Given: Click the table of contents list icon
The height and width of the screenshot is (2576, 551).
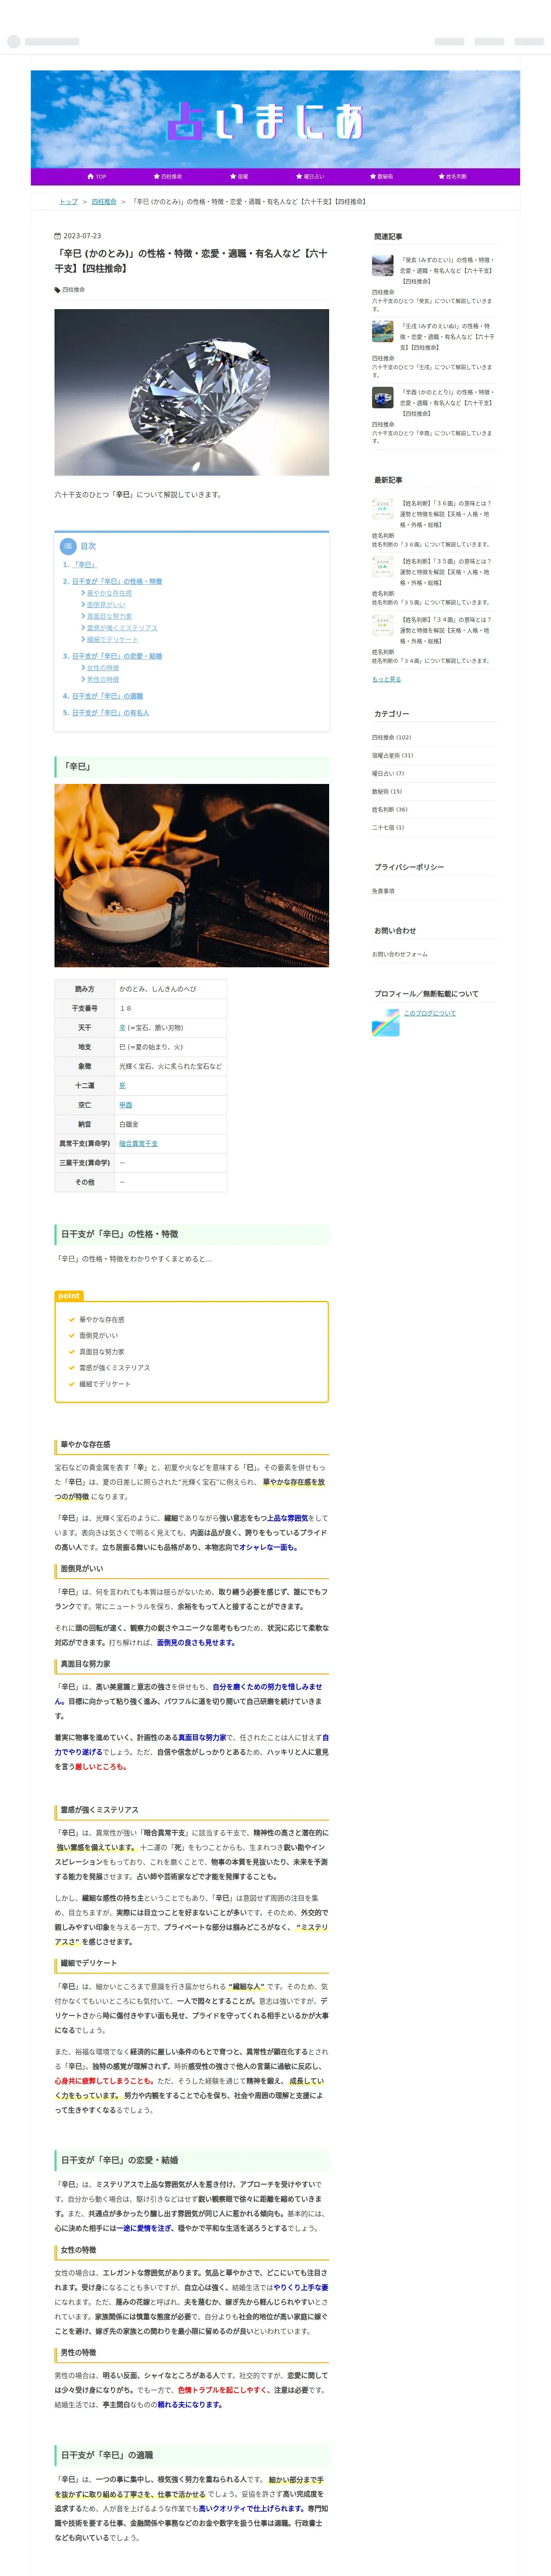Looking at the screenshot, I should (x=68, y=546).
